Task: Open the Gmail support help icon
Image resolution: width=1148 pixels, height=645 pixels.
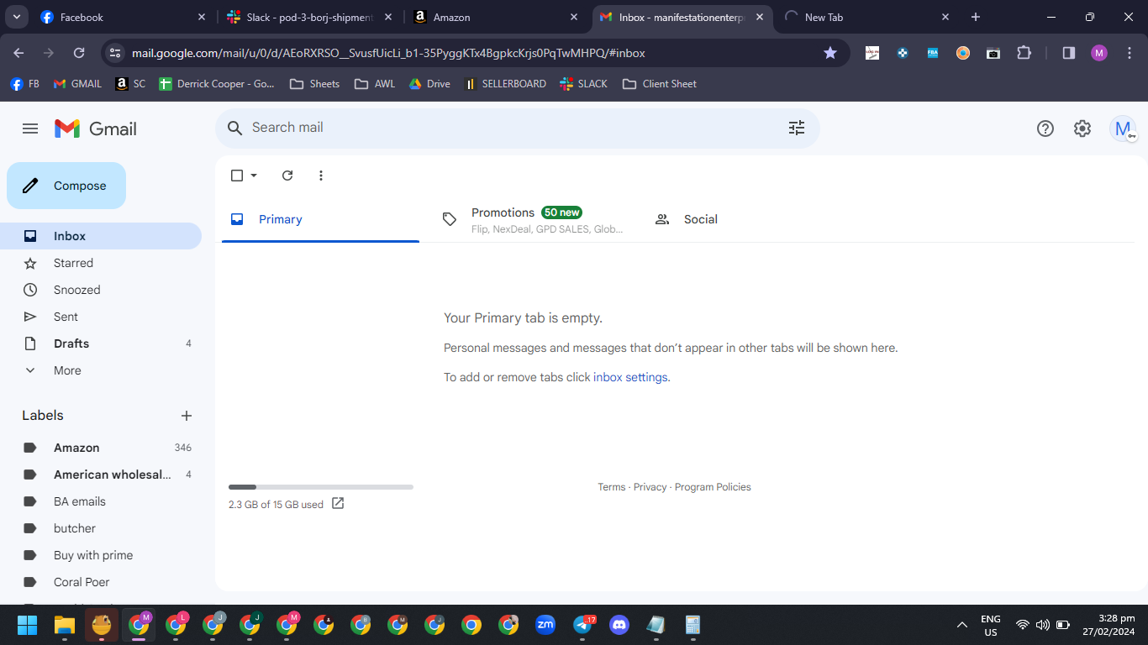Action: click(1045, 128)
